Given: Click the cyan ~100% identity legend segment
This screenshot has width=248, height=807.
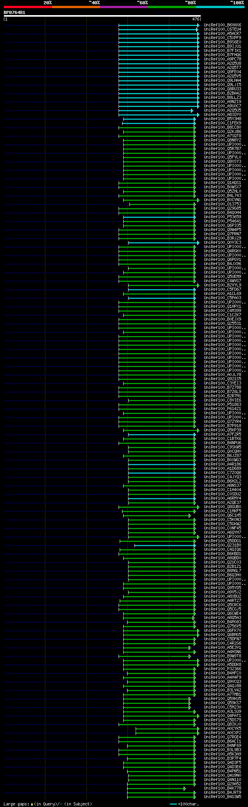Looking at the screenshot, I should pos(220,7).
